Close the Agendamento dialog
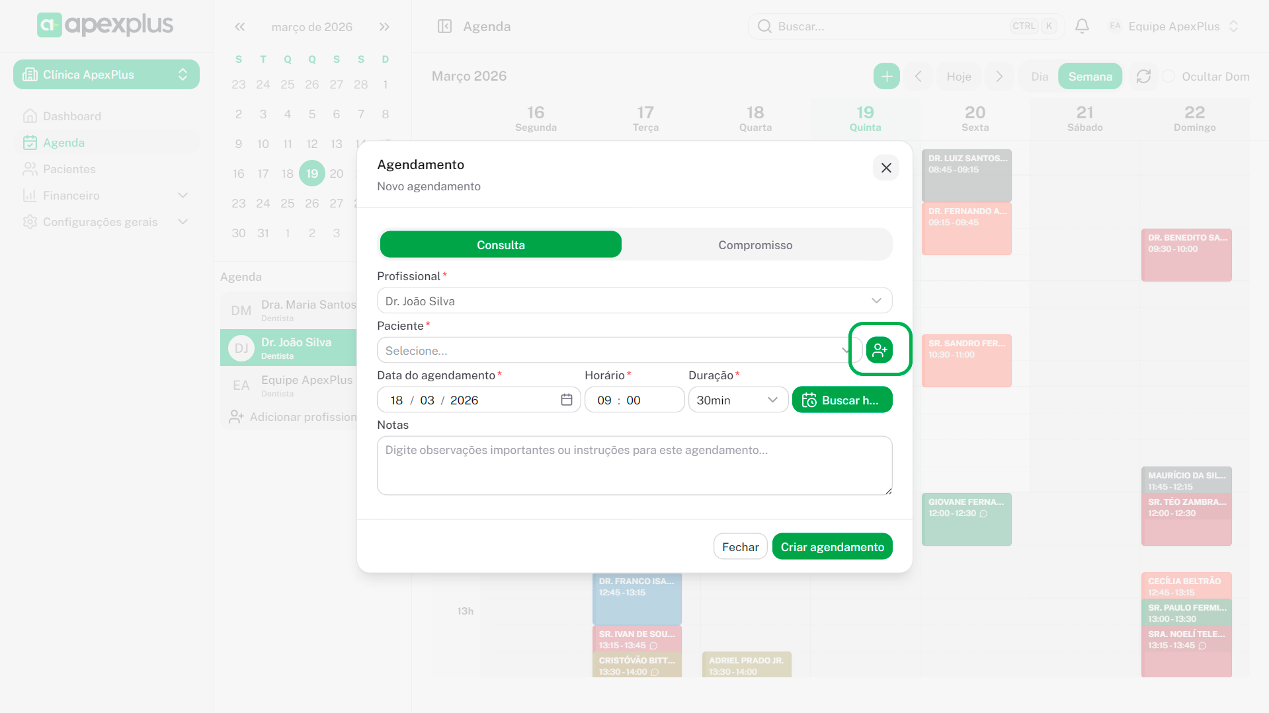 point(886,168)
